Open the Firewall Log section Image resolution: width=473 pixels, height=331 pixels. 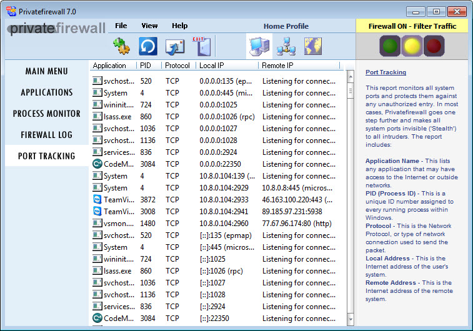pyautogui.click(x=47, y=135)
